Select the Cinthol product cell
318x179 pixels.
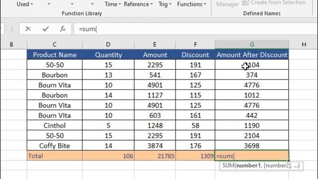55,125
